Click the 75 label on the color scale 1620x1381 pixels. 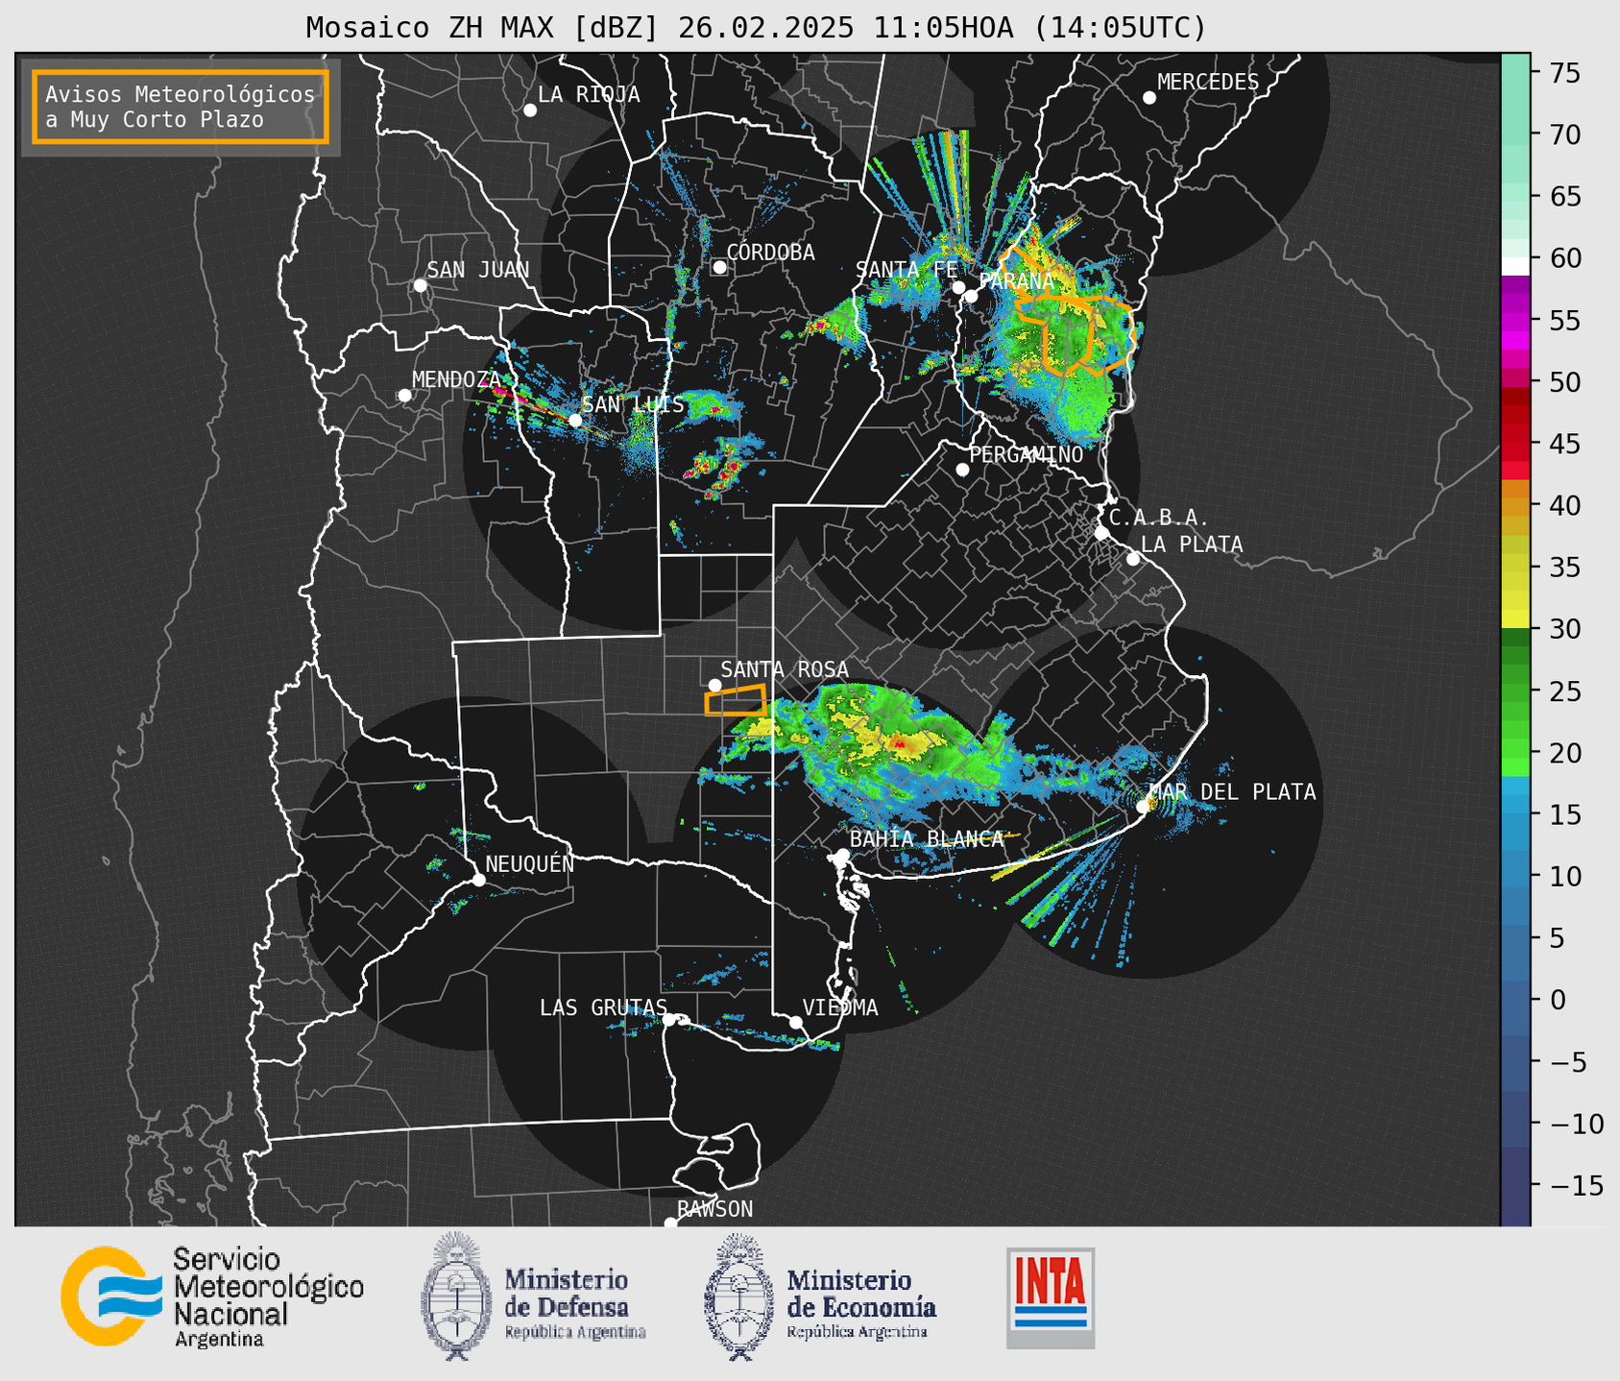click(1563, 73)
